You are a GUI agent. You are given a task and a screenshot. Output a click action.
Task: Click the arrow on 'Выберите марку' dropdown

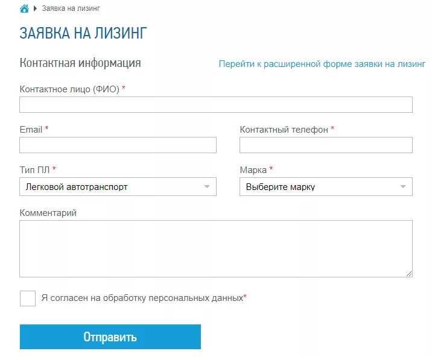point(403,187)
